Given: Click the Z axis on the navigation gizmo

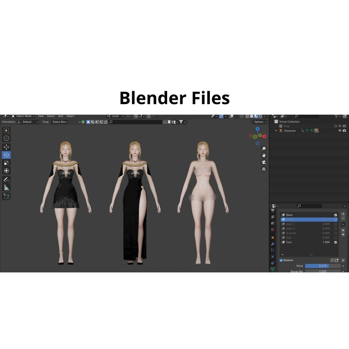Looking at the screenshot, I should tap(258, 129).
